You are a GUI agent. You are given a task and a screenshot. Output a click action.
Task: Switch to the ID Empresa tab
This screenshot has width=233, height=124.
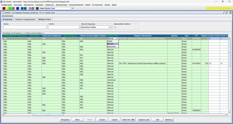tap(8, 19)
